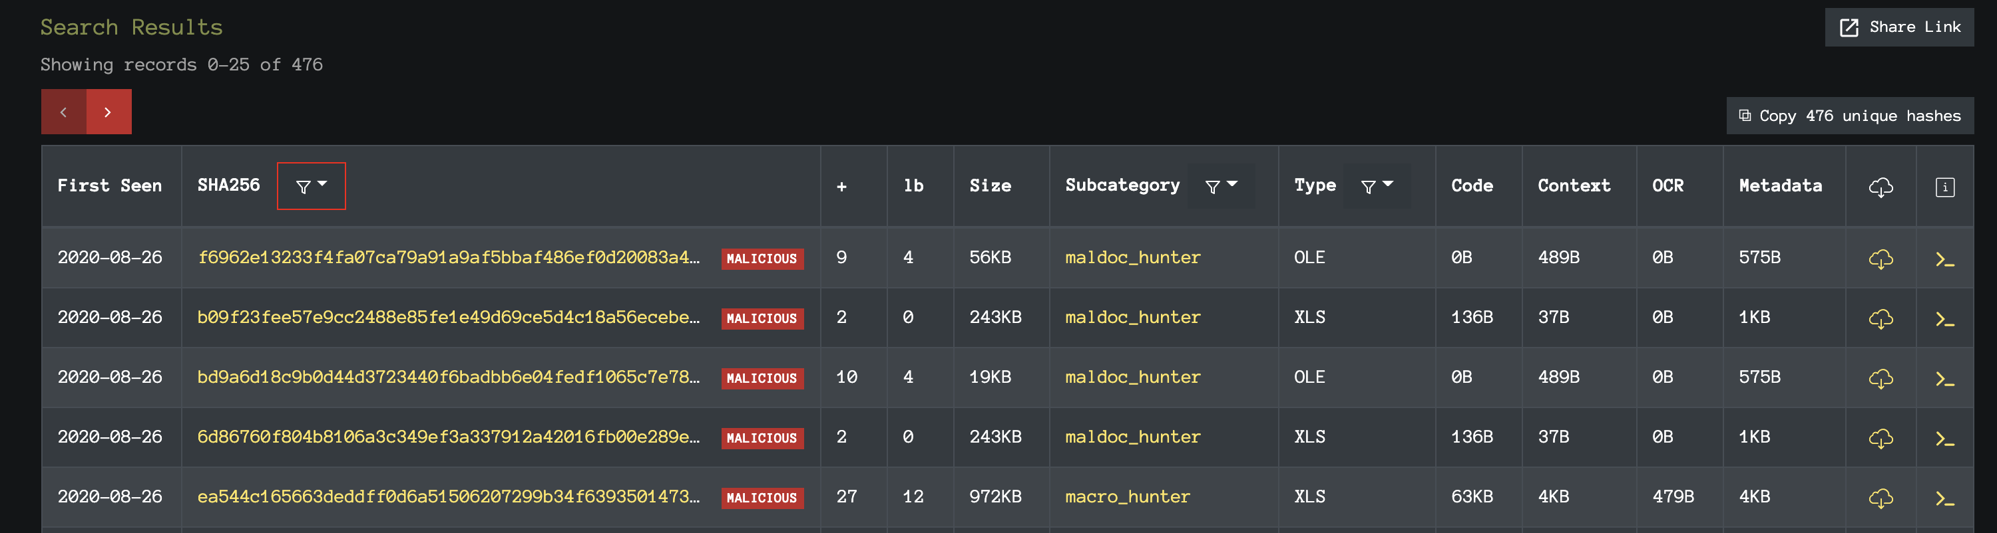
Task: Click MALICIOUS badge on bd9a6d18c9b0 row
Action: coord(762,378)
